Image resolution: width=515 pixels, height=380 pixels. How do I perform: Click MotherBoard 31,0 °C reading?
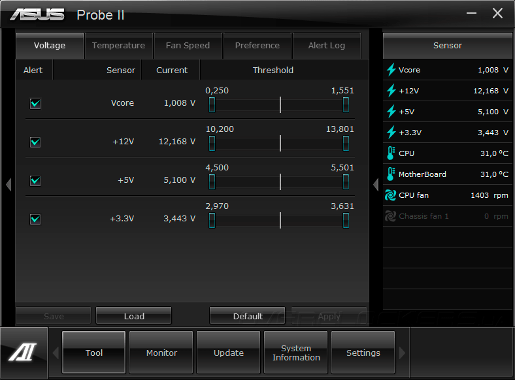(494, 174)
